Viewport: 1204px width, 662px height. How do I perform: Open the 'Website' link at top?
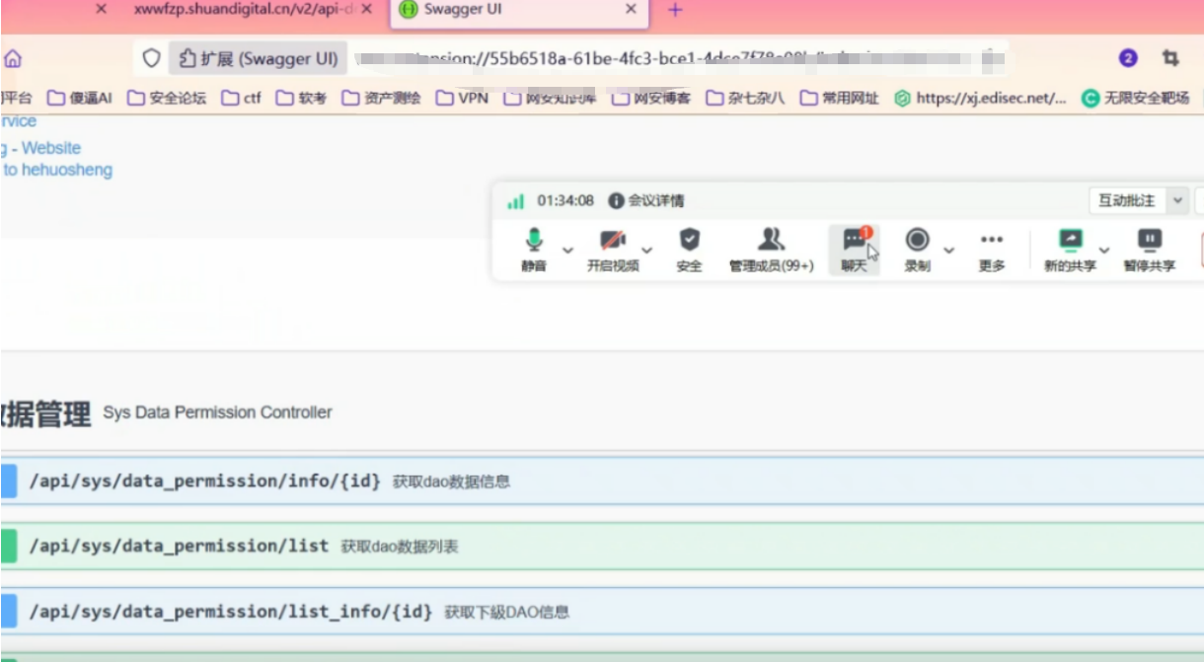(51, 148)
